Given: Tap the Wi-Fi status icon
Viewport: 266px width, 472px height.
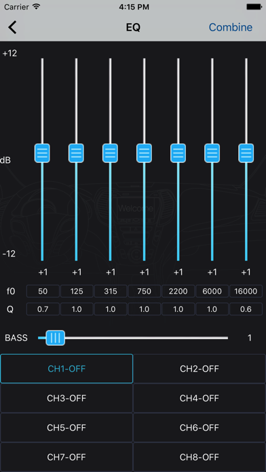Looking at the screenshot, I should coord(37,7).
